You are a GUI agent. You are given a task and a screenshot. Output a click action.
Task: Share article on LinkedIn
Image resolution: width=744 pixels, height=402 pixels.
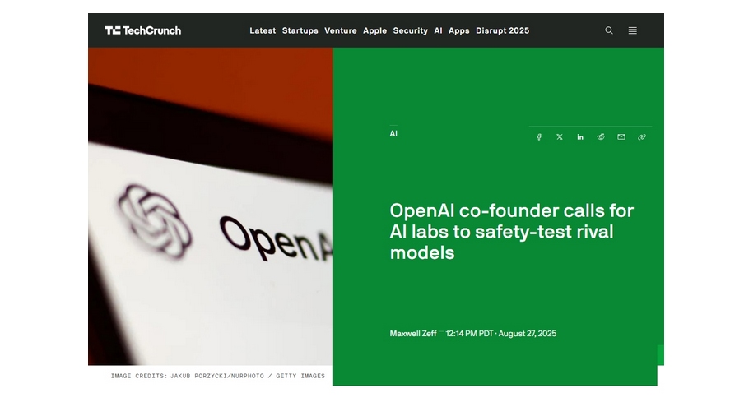click(580, 137)
